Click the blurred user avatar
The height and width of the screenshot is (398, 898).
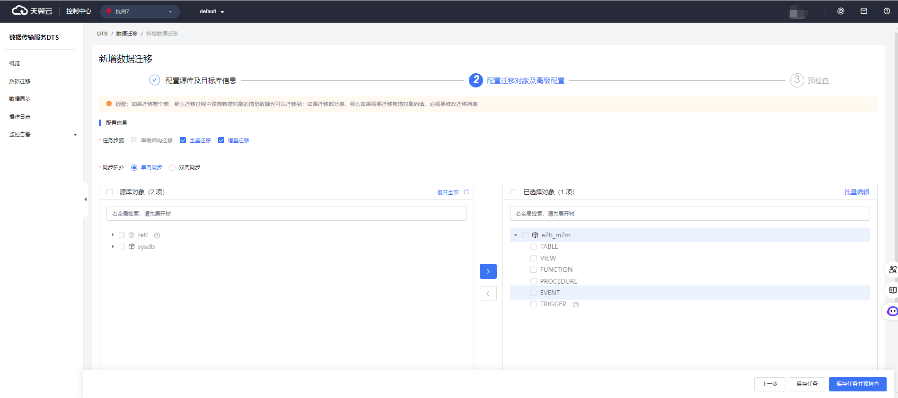[x=797, y=12]
